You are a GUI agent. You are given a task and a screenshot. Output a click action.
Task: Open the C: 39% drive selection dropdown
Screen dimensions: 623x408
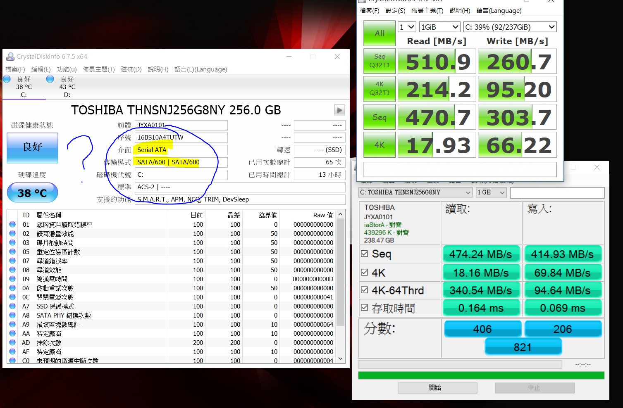[x=510, y=27]
